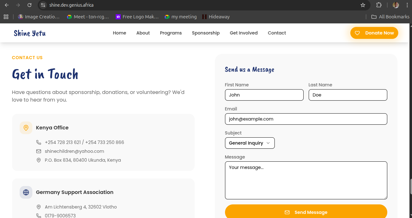Viewport: 412px width, 218px height.
Task: Click the envelope icon in Send Message
Action: pos(287,212)
